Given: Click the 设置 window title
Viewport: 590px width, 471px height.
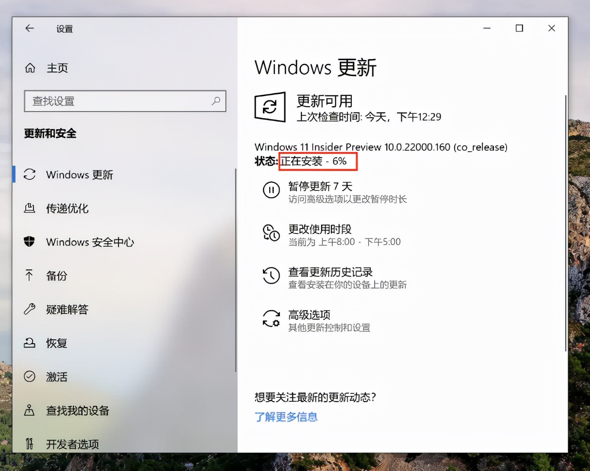Looking at the screenshot, I should tap(65, 29).
